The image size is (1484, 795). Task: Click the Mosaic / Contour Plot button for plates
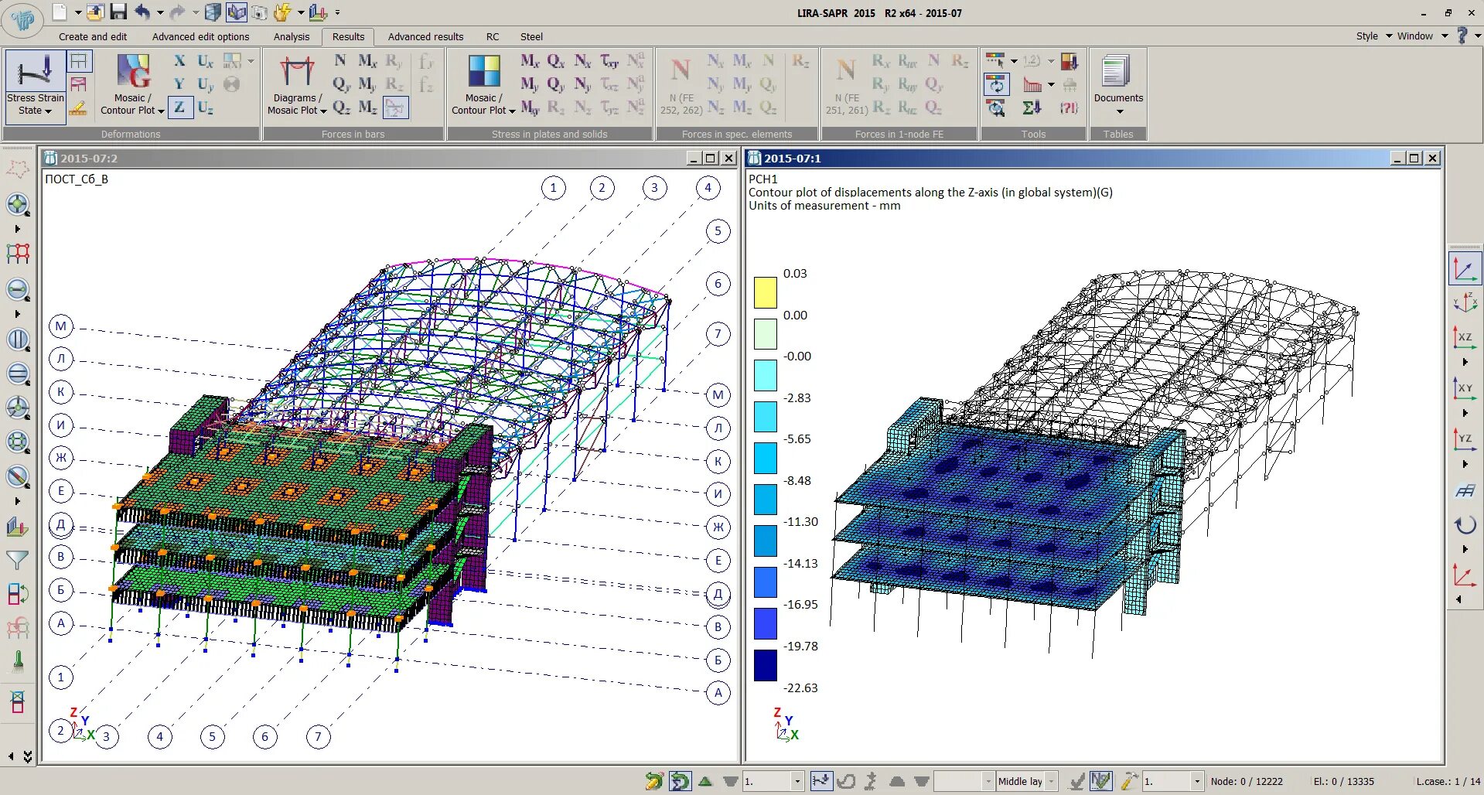[483, 84]
